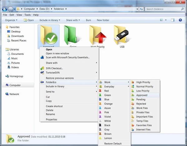
Task: Apply the Red folder color
Action: pos(107,91)
